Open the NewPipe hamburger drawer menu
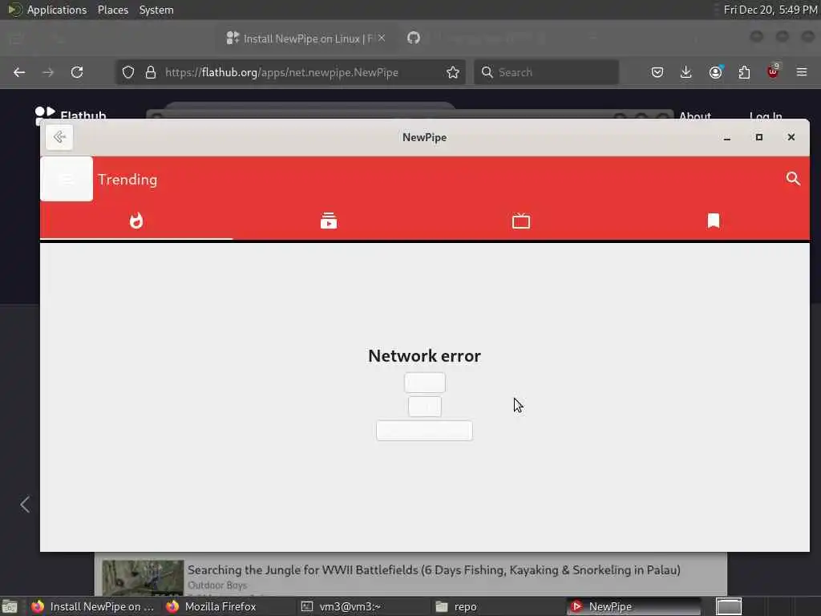 (x=67, y=179)
